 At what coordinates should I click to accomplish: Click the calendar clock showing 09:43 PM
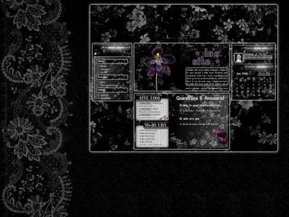coord(264,73)
